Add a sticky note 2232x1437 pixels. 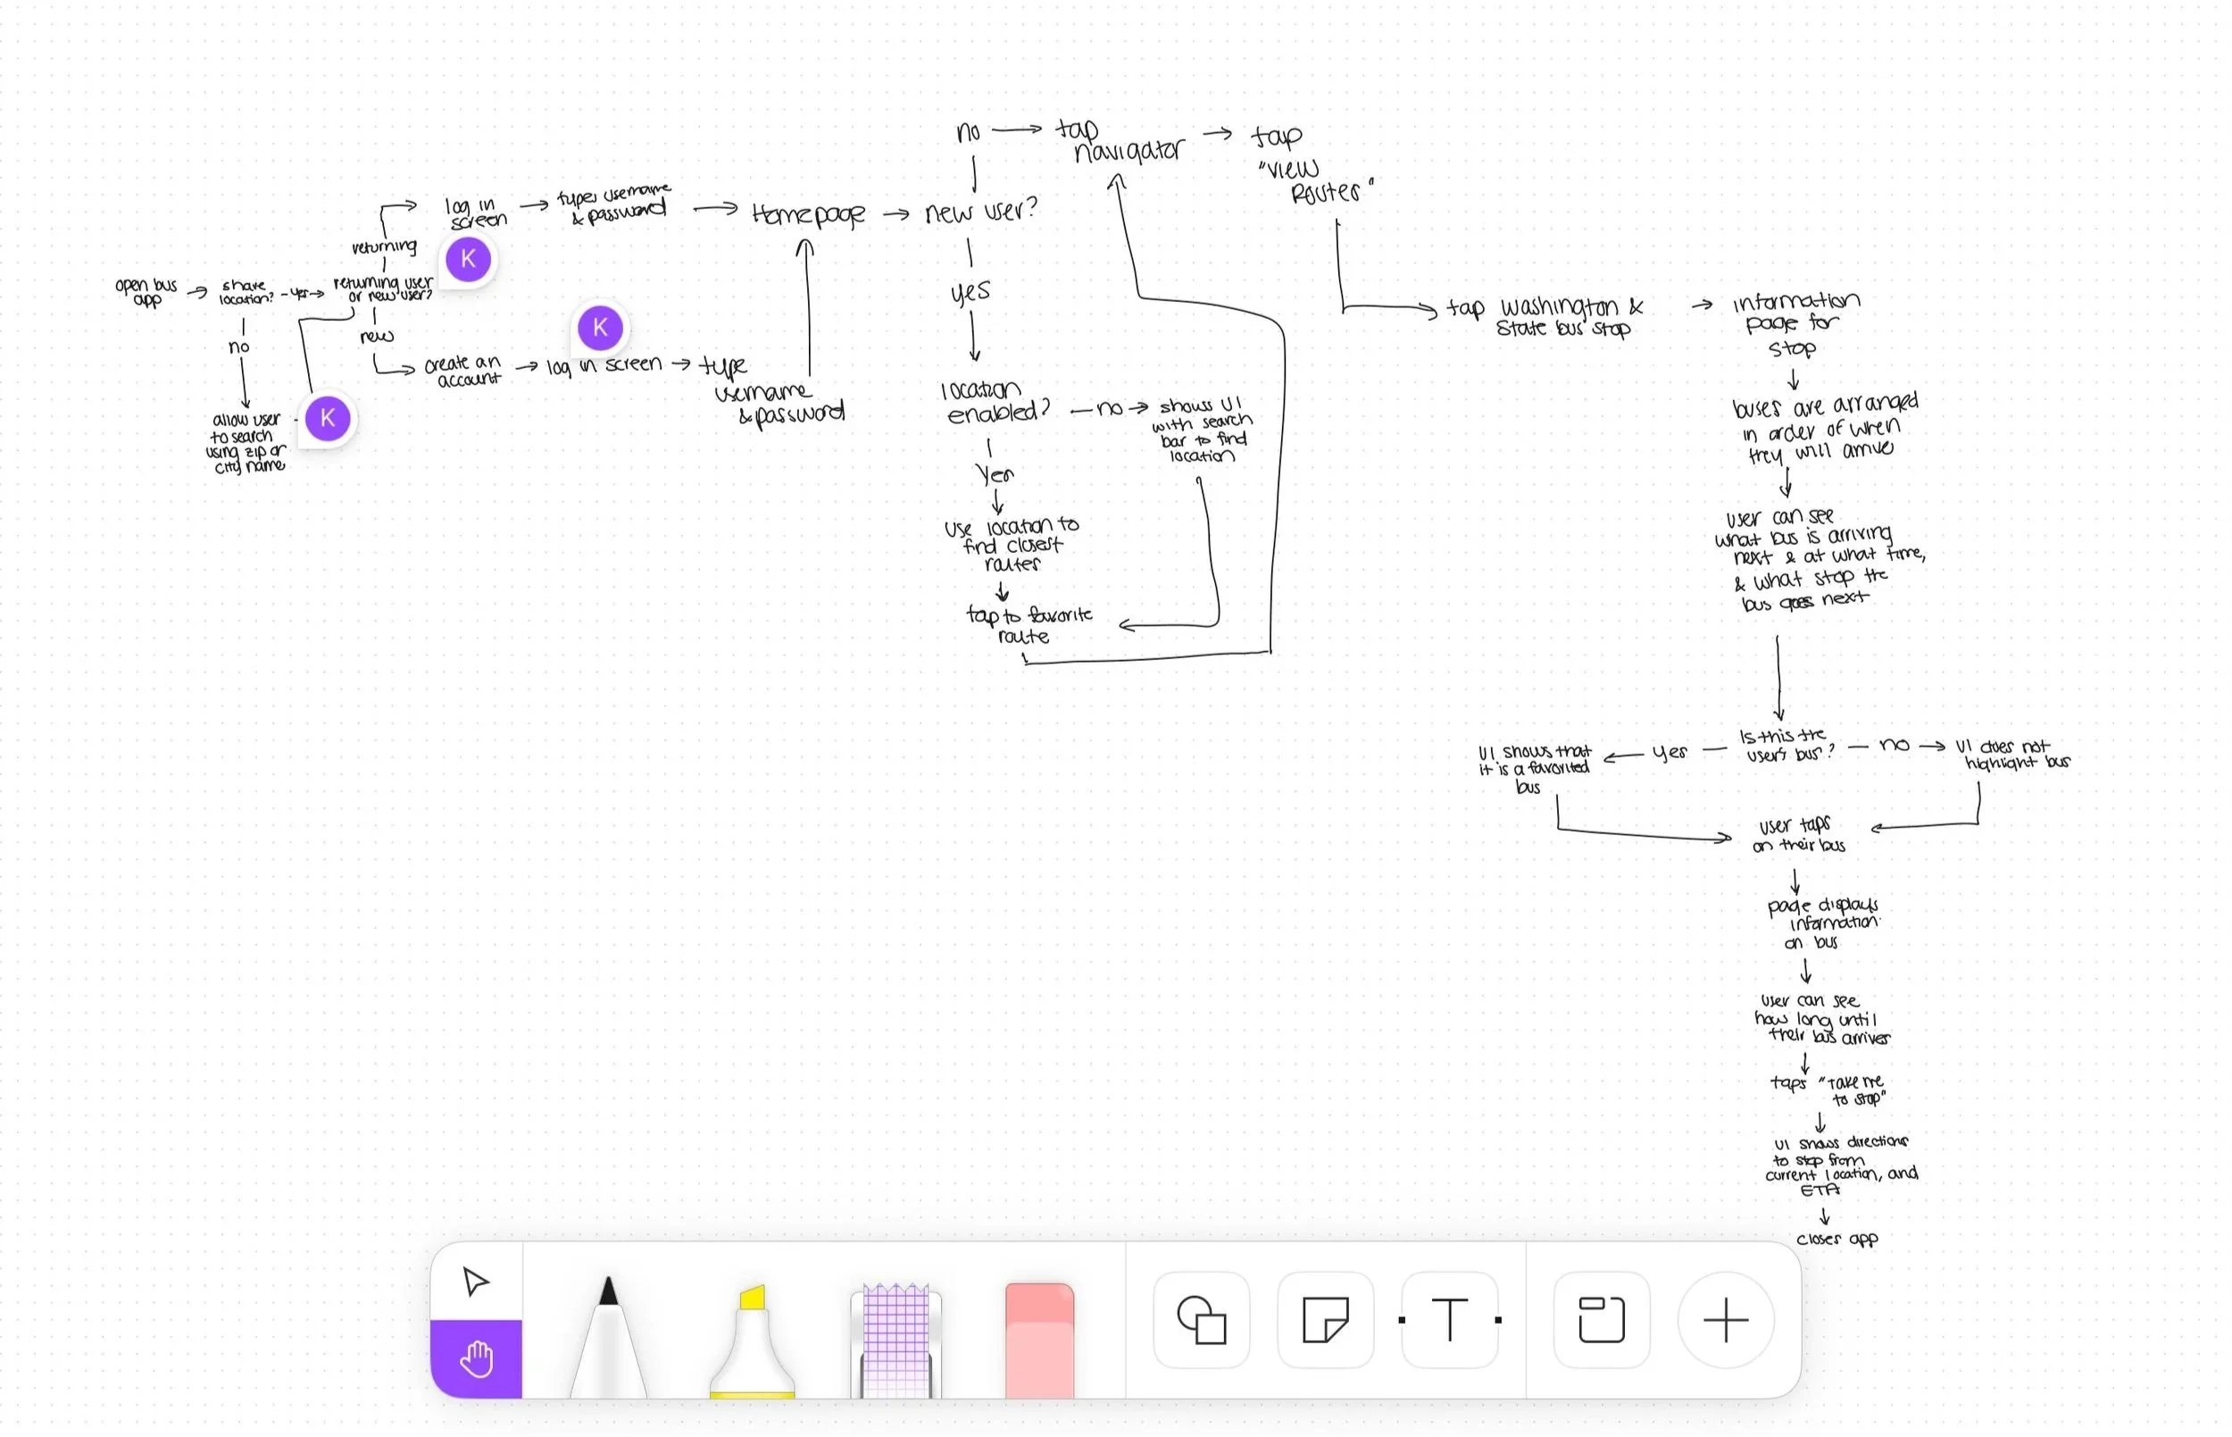(1324, 1319)
